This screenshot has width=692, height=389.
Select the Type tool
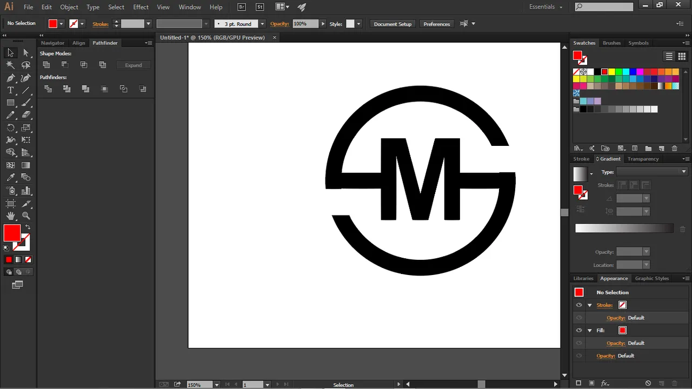[x=10, y=90]
